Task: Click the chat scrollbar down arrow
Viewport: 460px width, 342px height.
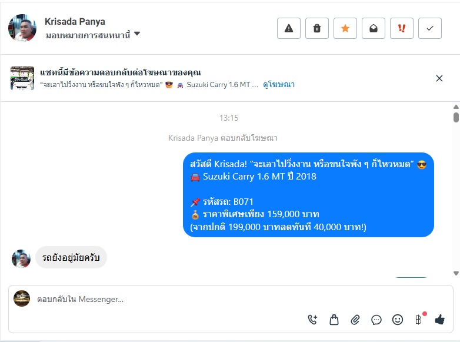Action: pyautogui.click(x=456, y=273)
